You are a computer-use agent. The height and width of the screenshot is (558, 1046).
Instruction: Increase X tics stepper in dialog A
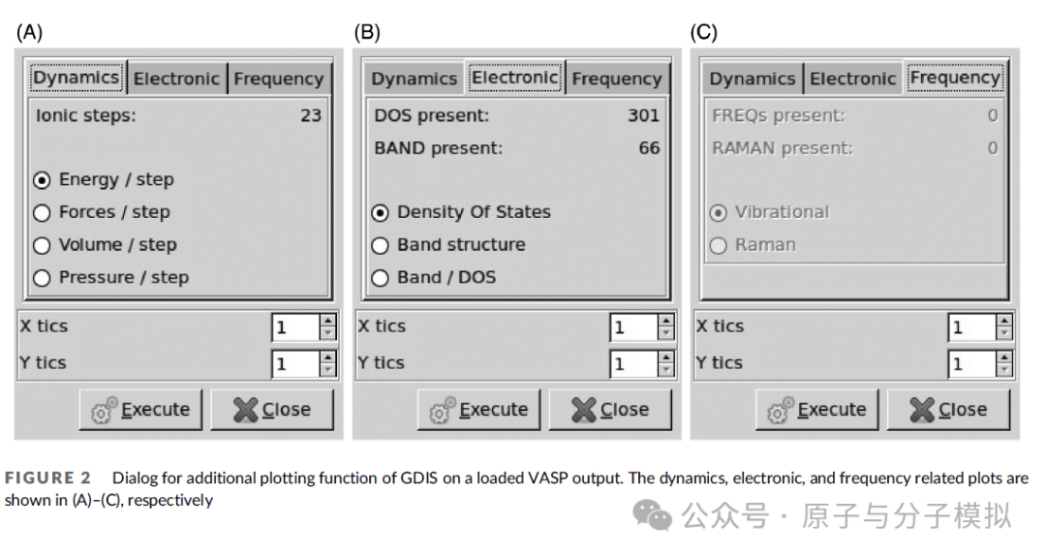coord(327,321)
